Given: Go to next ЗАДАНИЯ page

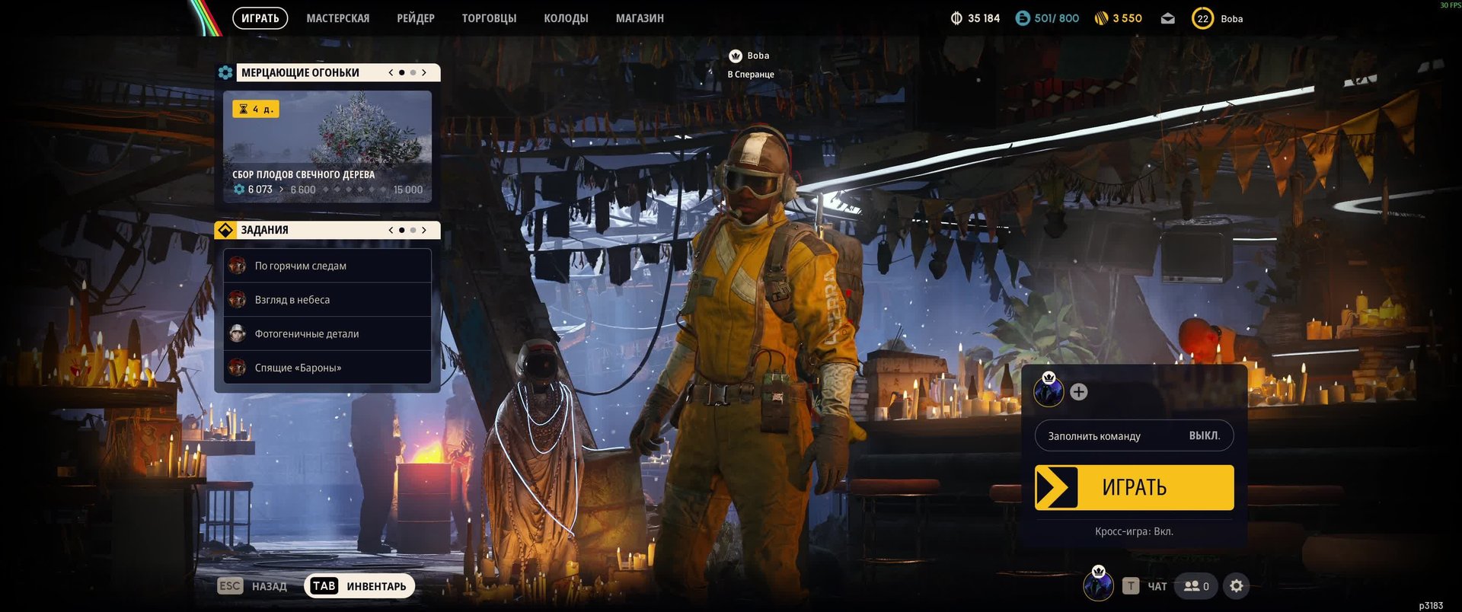Looking at the screenshot, I should point(424,230).
